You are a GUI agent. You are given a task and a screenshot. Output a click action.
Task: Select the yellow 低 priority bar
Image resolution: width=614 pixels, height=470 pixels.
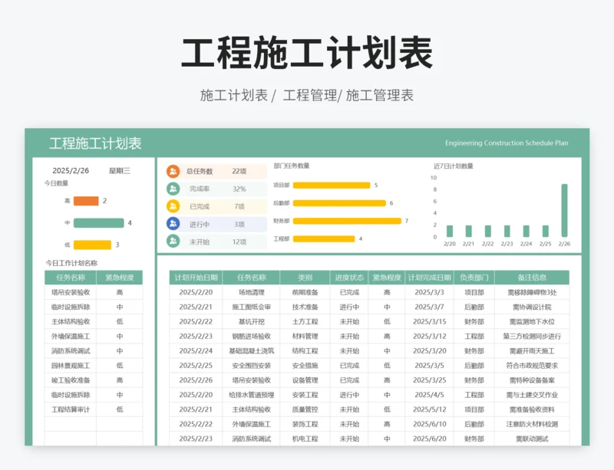pyautogui.click(x=92, y=245)
